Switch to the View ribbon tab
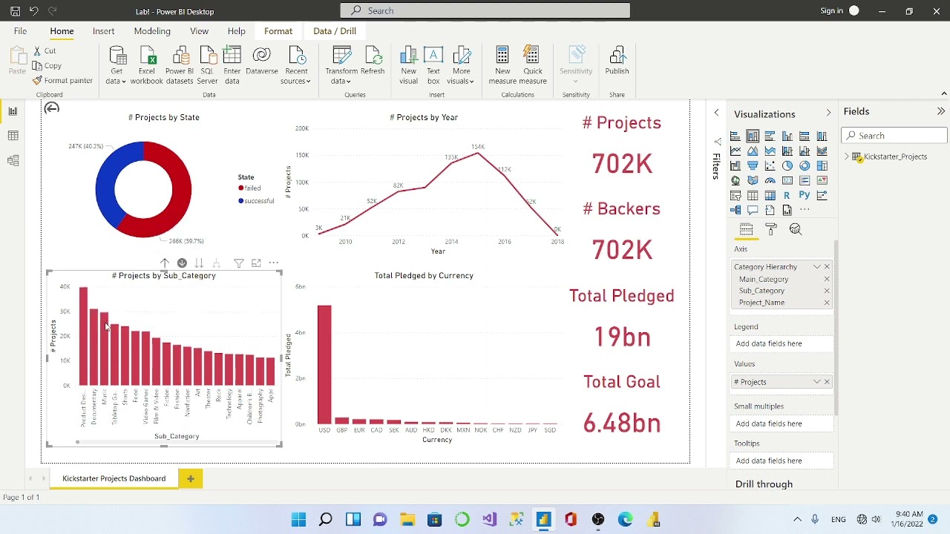950x534 pixels. (199, 31)
